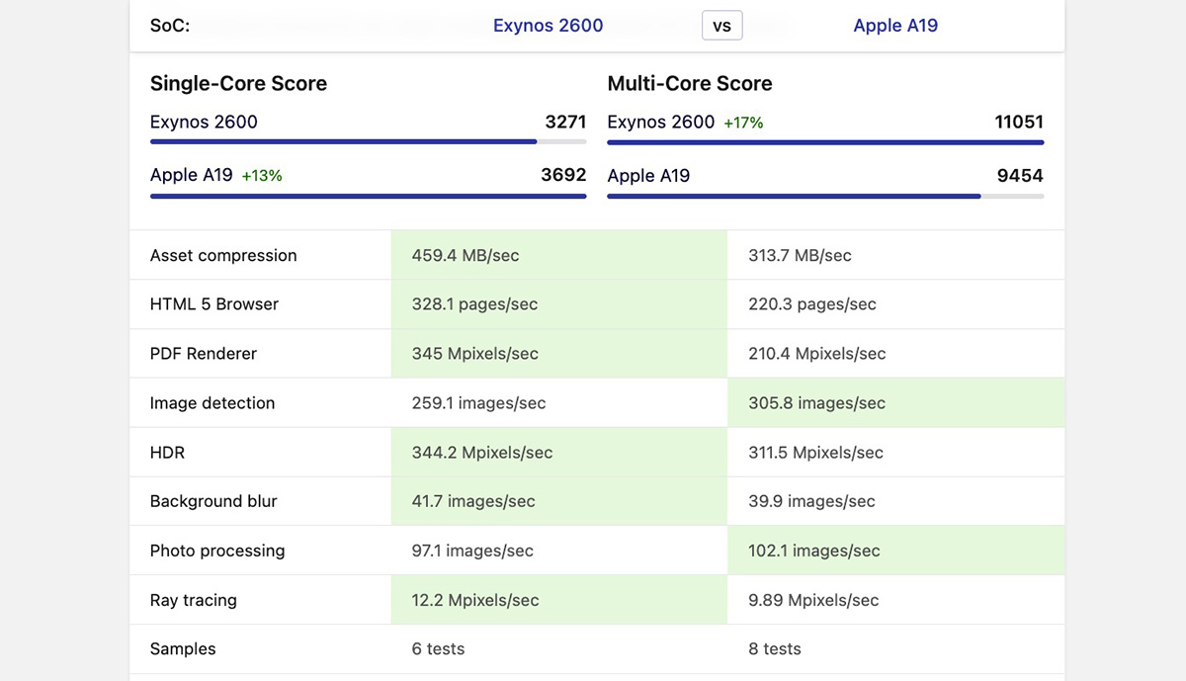Screen dimensions: 1186x681
Task: Select the Apple A19 multi-core score bar
Action: pos(825,196)
